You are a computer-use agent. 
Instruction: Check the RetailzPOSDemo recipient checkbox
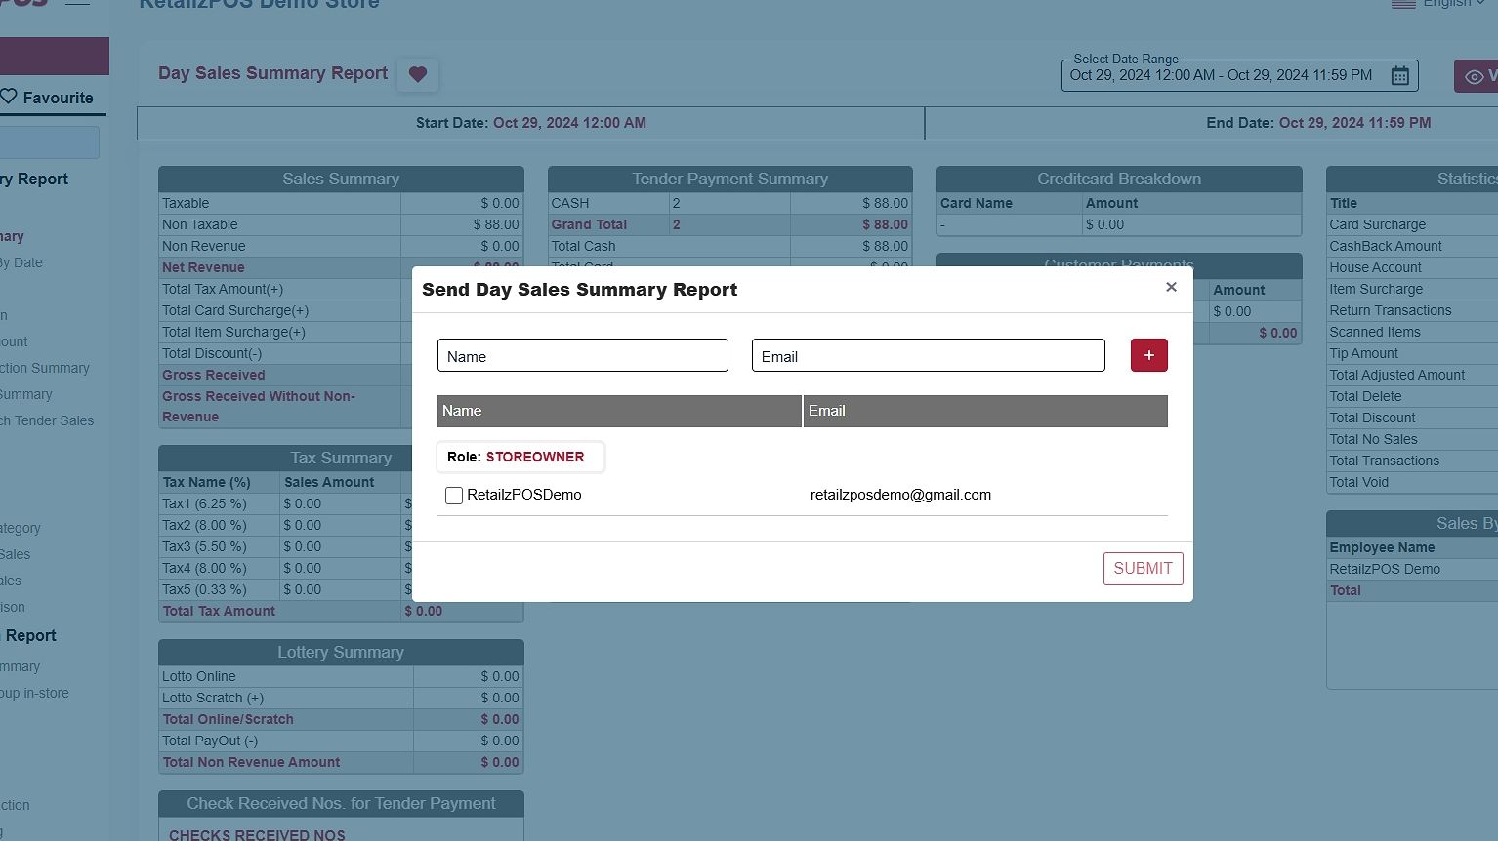[x=454, y=496]
